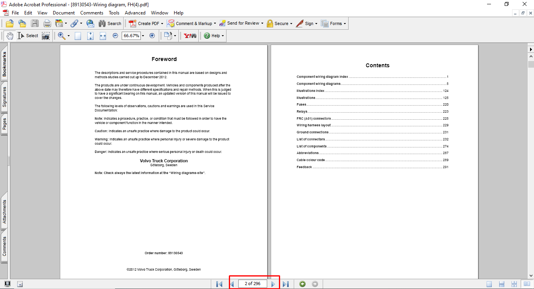534x289 pixels.
Task: Enable continuous page layout view
Action: point(502,284)
